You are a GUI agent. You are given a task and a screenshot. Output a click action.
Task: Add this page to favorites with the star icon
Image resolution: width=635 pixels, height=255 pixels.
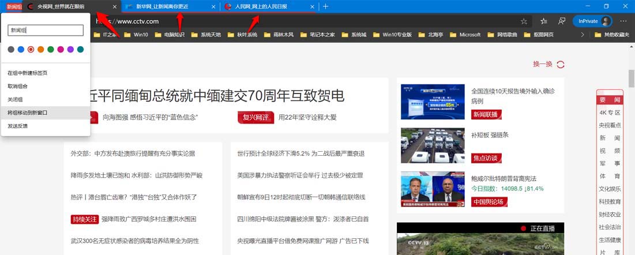[524, 21]
